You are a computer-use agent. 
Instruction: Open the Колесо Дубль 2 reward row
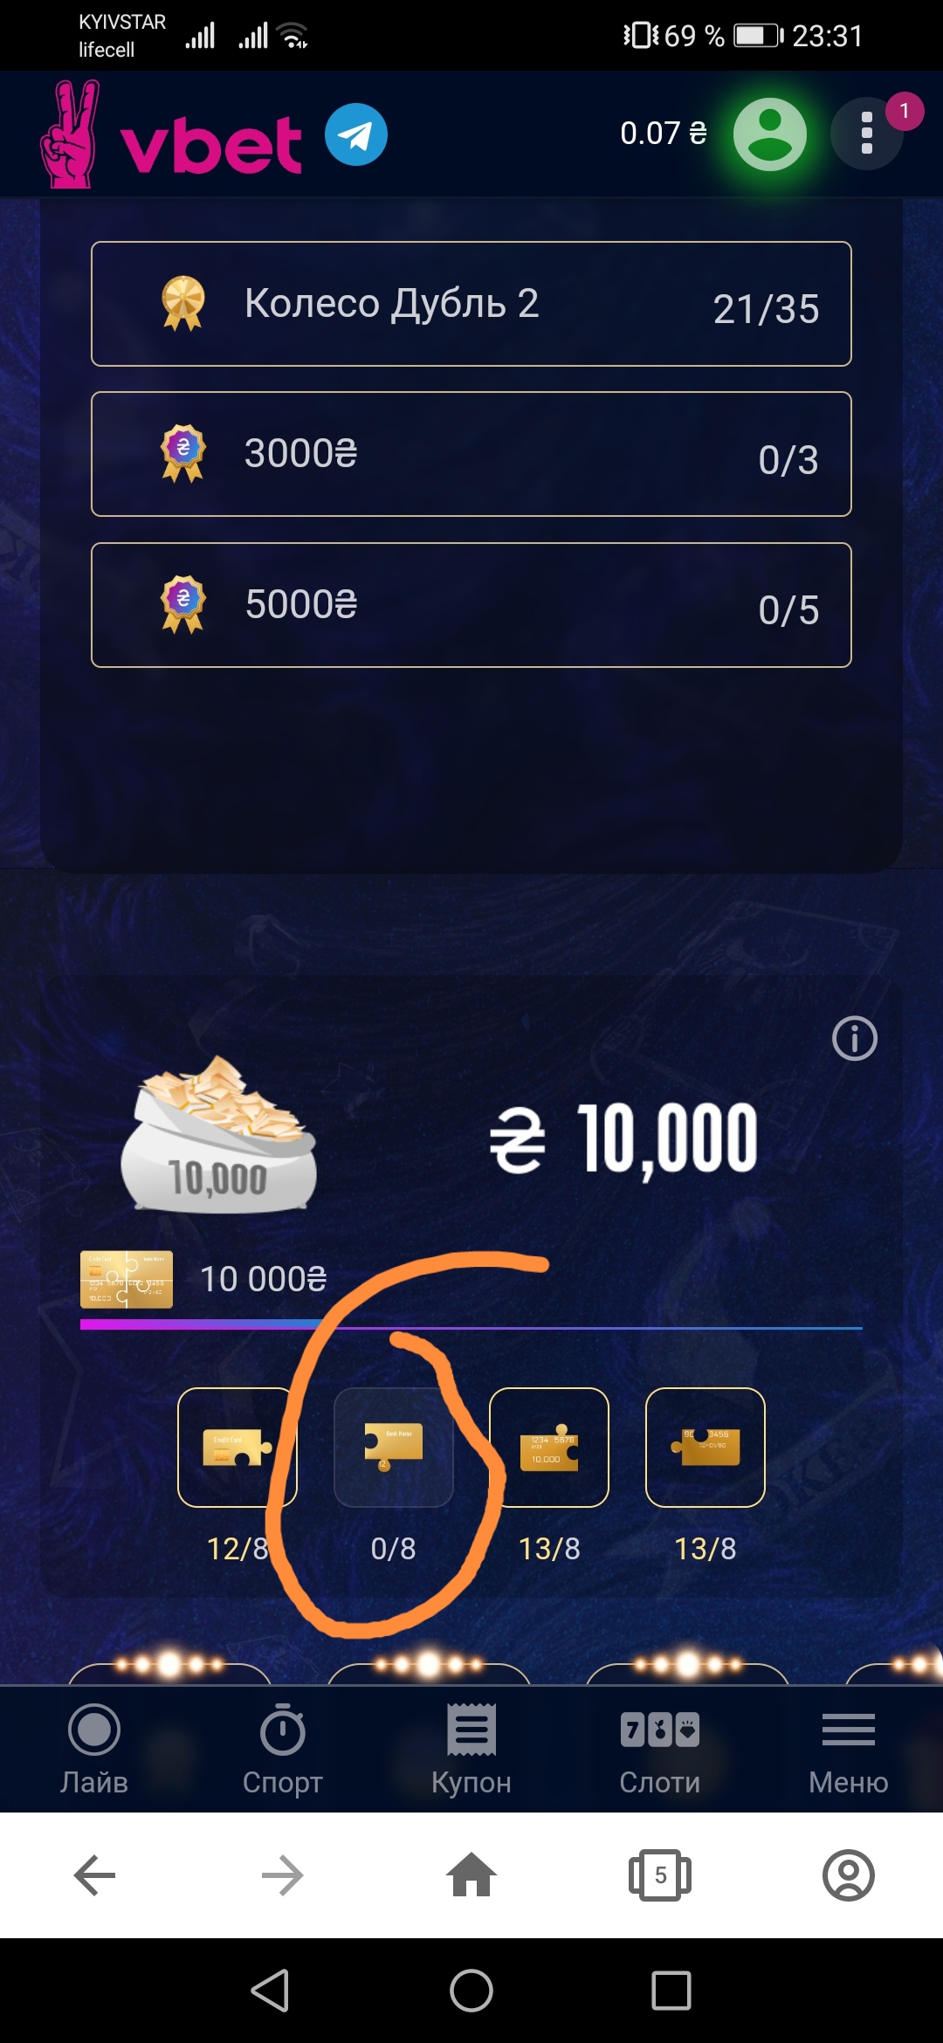(471, 304)
